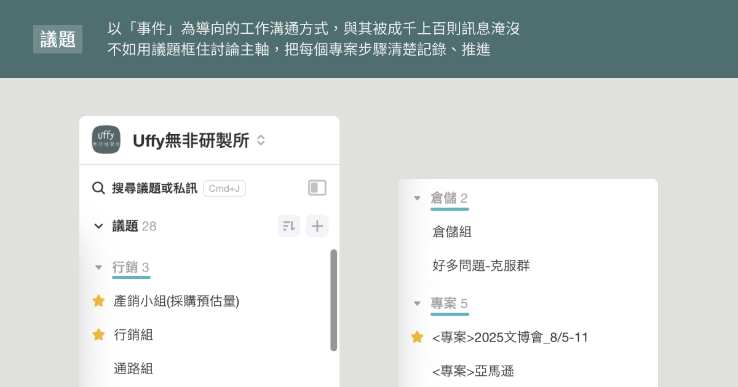Collapse the 議題 28 section chevron

pyautogui.click(x=98, y=226)
